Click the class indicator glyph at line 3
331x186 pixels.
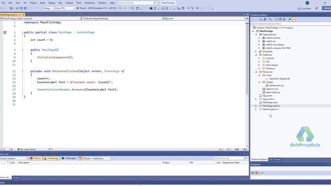(5, 33)
